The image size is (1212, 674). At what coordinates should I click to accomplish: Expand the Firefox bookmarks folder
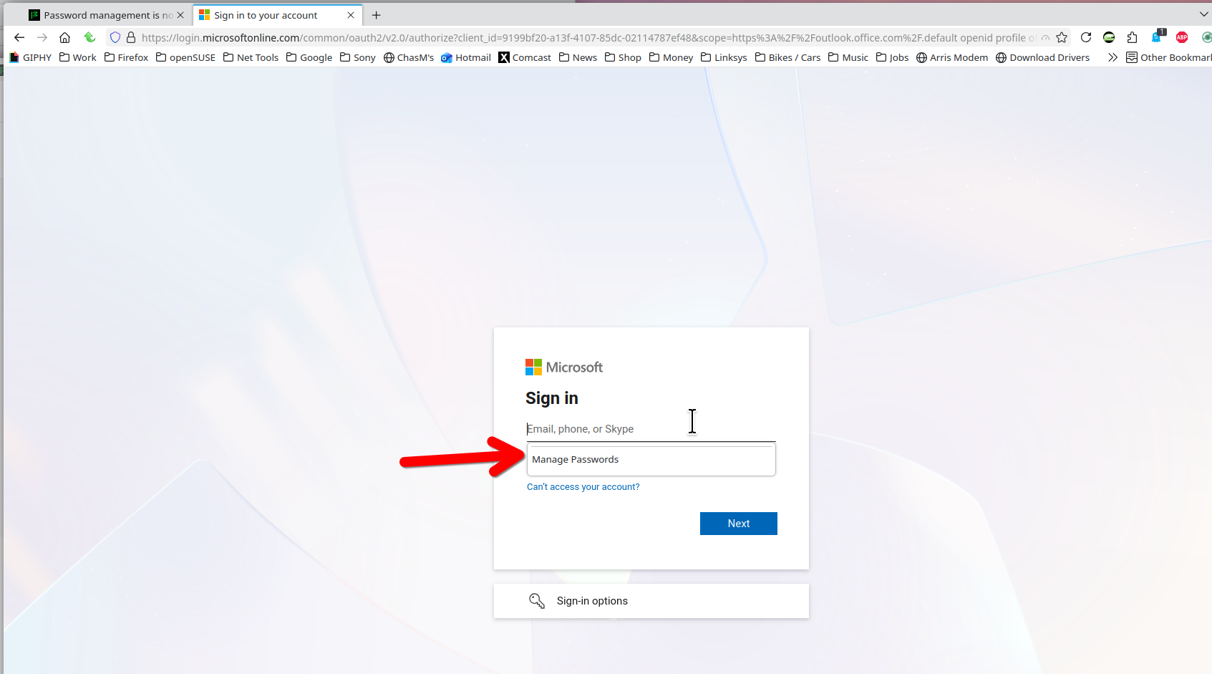(127, 57)
